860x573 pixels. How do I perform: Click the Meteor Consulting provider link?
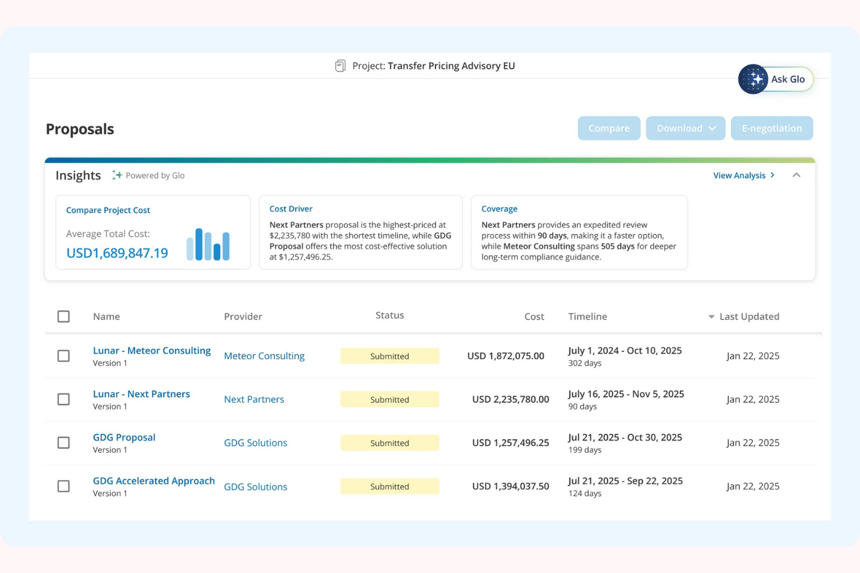click(x=264, y=356)
